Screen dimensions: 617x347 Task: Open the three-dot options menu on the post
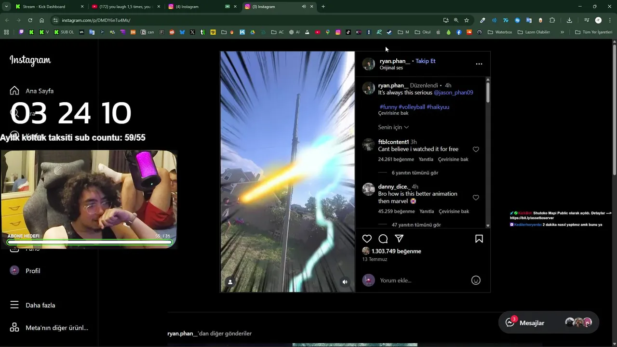479,64
